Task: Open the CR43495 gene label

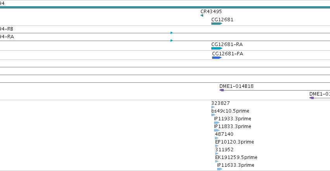Action: (211, 12)
